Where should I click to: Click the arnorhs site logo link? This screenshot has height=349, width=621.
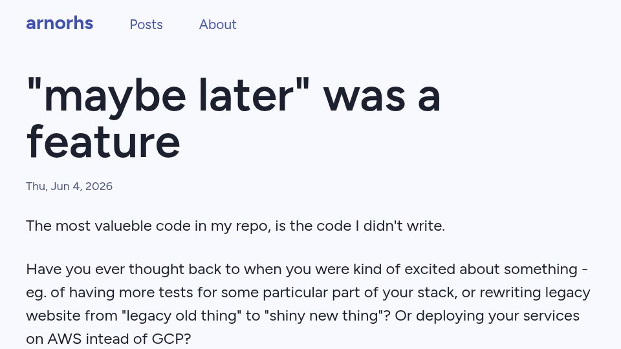(60, 23)
